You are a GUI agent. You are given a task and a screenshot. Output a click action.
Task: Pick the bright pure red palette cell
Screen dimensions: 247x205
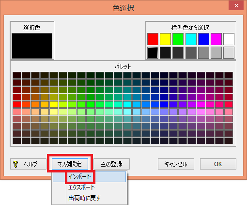17,104
